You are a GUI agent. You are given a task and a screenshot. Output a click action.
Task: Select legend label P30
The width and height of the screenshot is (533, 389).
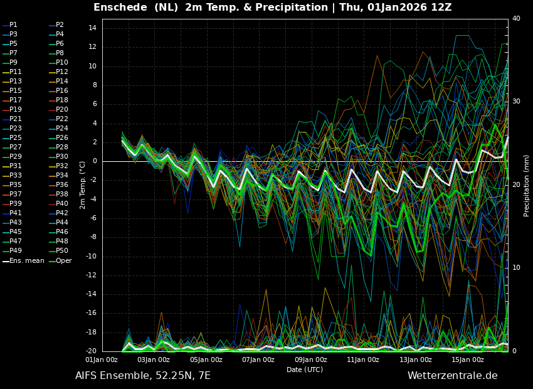click(62, 156)
